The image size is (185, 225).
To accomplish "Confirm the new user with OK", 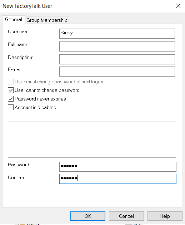I will click(88, 216).
